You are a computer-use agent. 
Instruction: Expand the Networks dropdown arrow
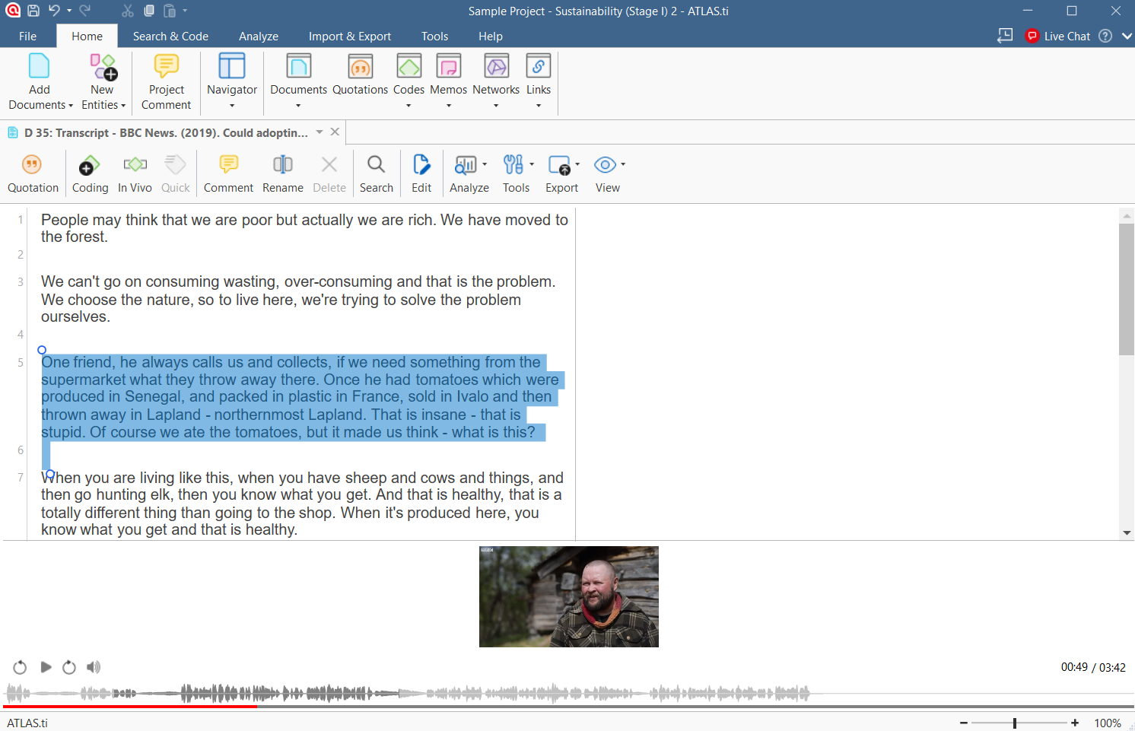[496, 106]
